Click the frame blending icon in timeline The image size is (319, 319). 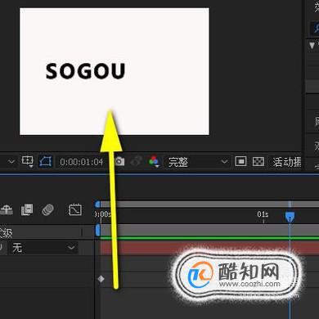pyautogui.click(x=27, y=209)
